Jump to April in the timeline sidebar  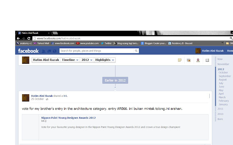[x=221, y=94]
